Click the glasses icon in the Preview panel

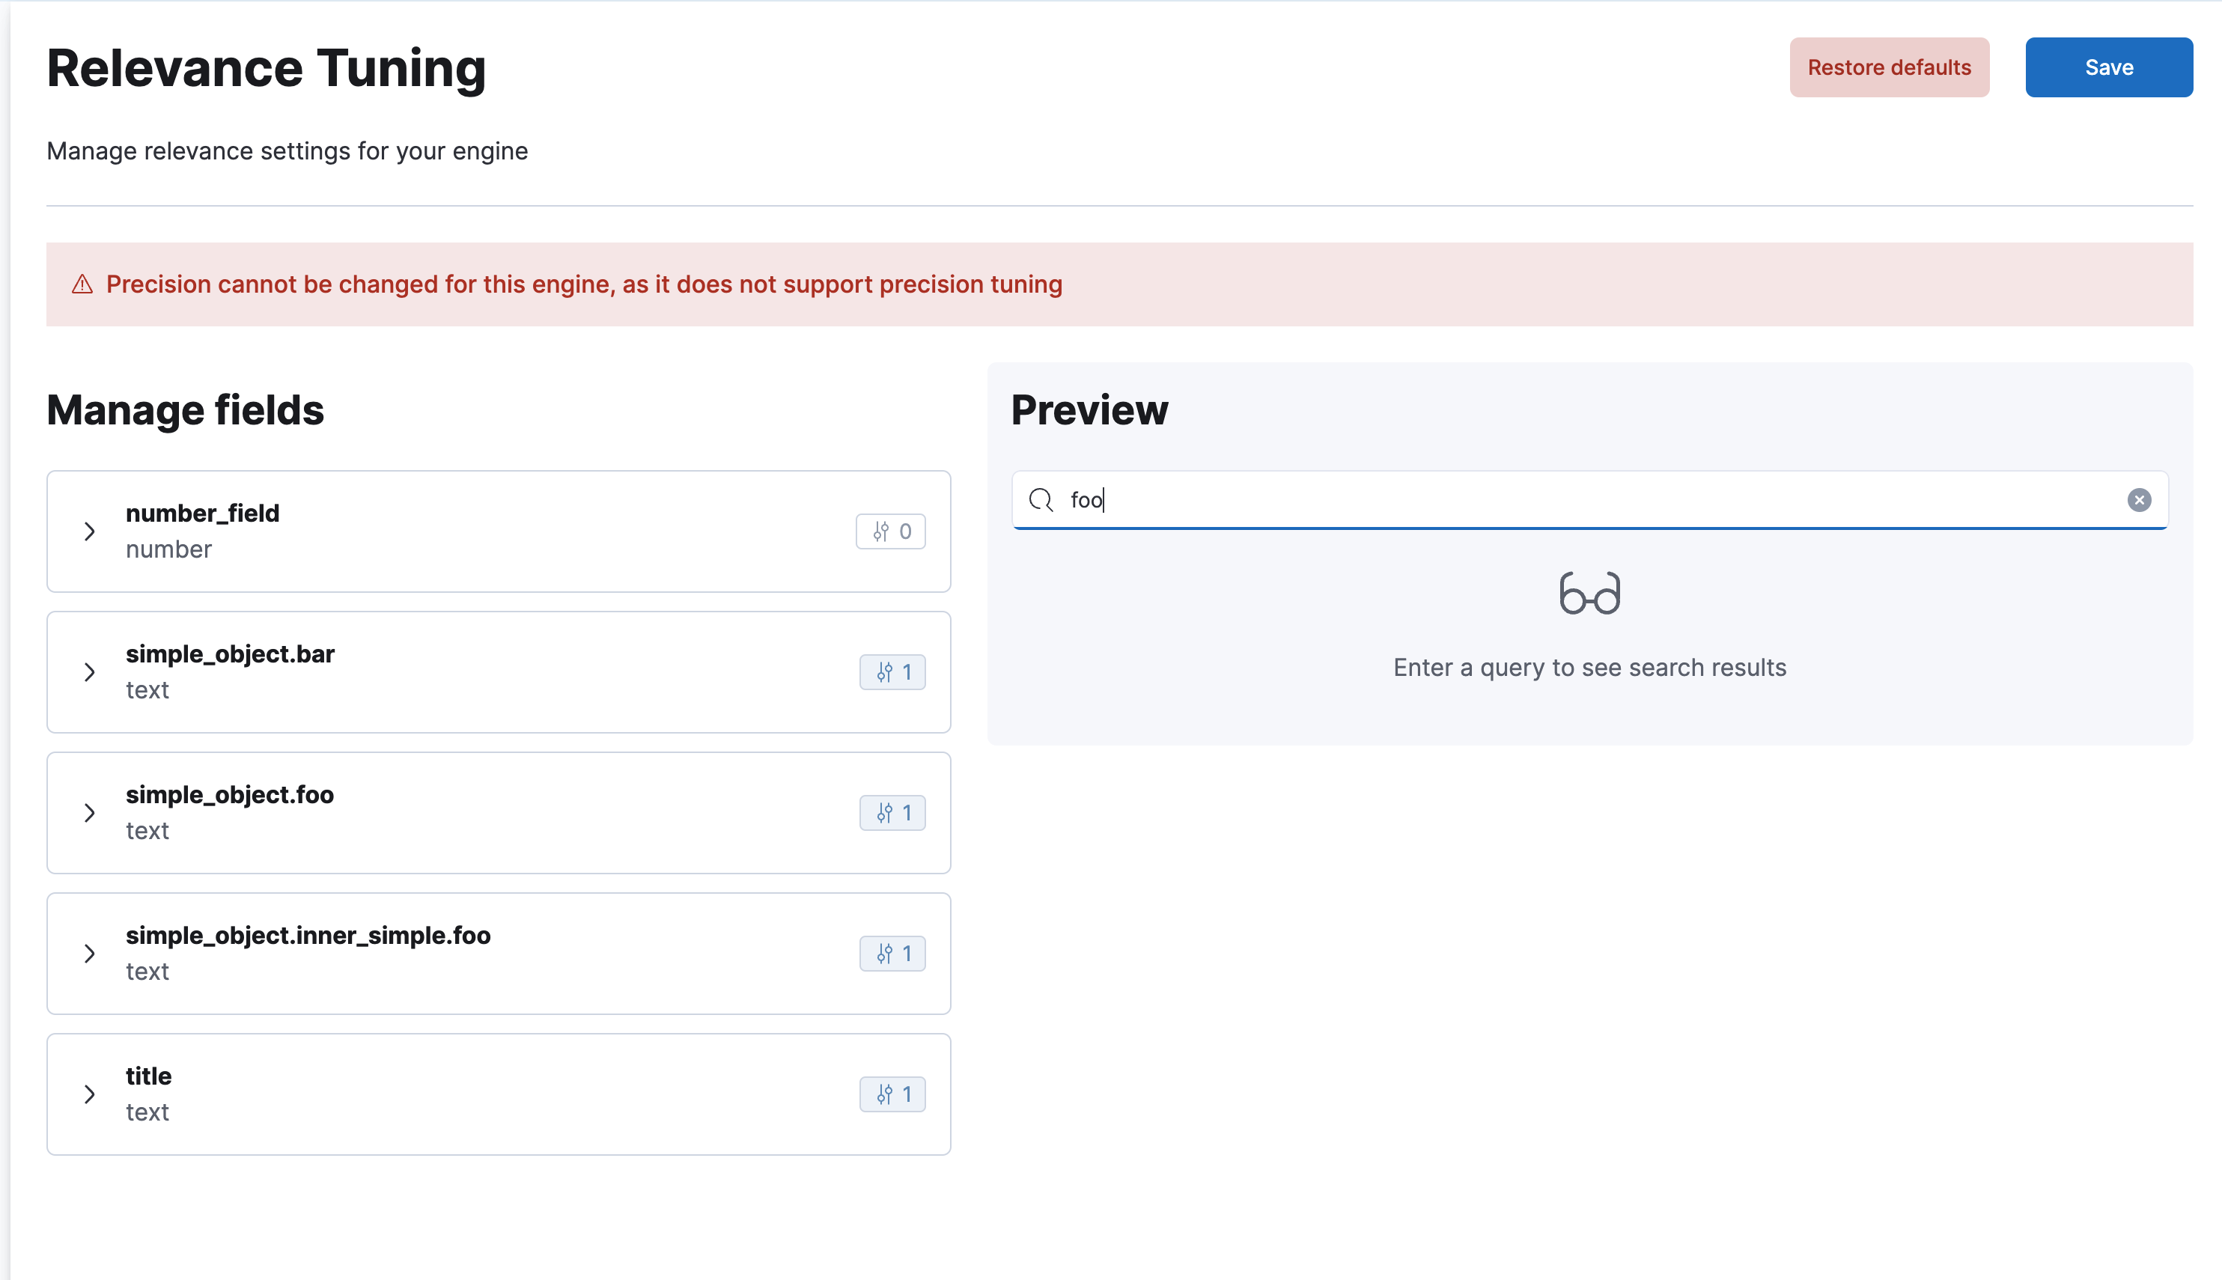pos(1589,594)
